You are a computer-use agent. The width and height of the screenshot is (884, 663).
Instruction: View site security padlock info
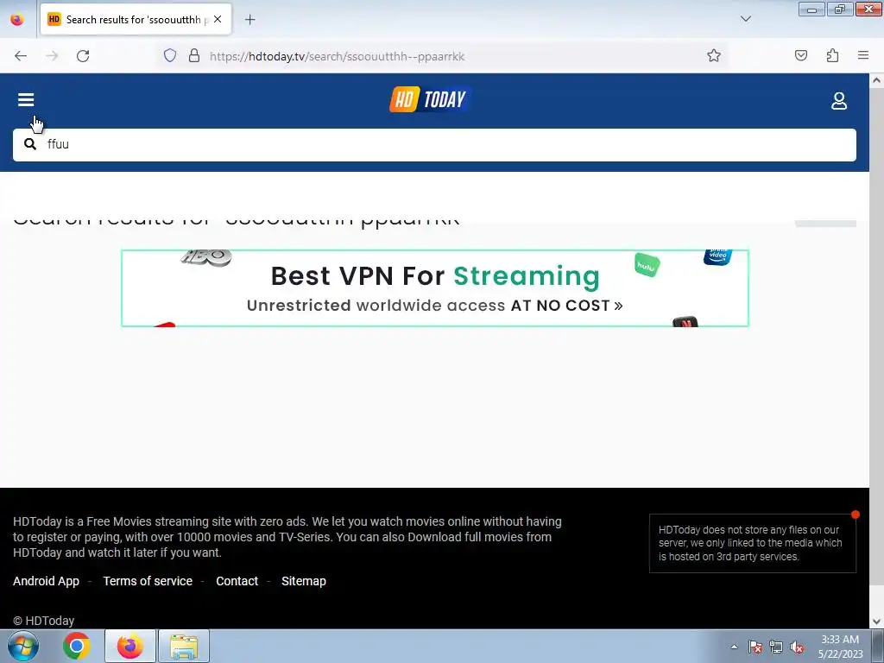pos(194,55)
